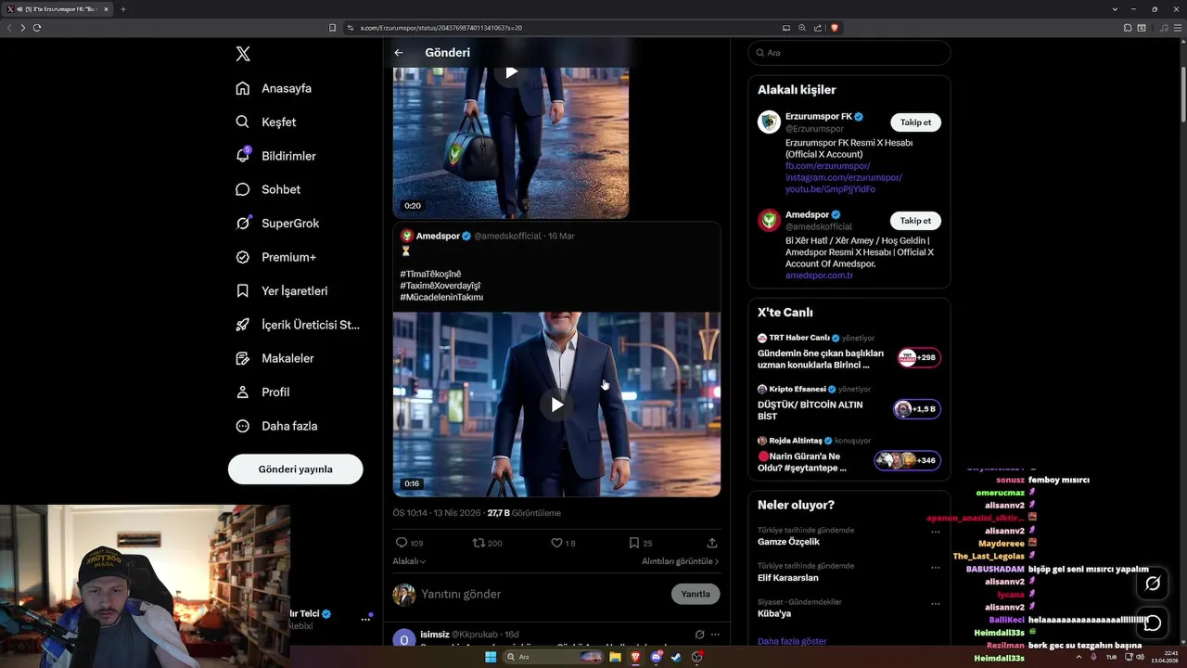The image size is (1187, 668).
Task: Click #MücadeleninTakımı hashtag
Action: pyautogui.click(x=441, y=297)
